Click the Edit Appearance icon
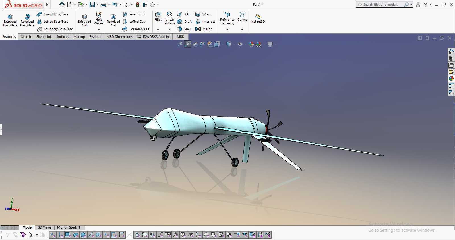The height and width of the screenshot is (240, 455). point(251,44)
